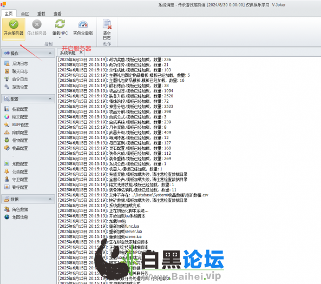Screen dimensions: 321x284
Task: Switch to the 重载 ribbon tab
Action: coord(41,14)
